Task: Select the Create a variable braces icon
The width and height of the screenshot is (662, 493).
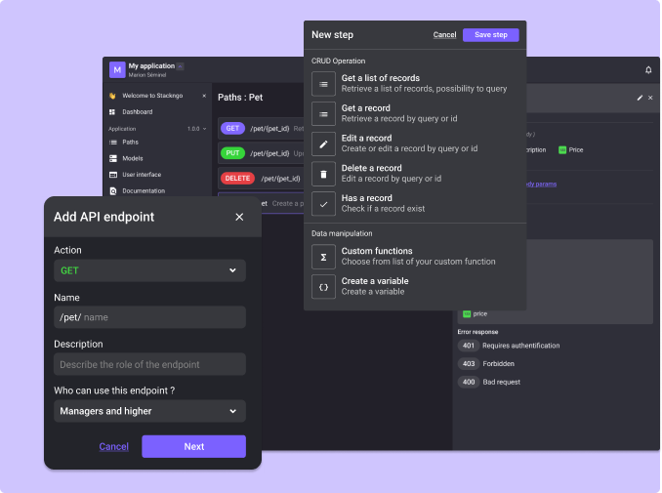Action: [323, 286]
